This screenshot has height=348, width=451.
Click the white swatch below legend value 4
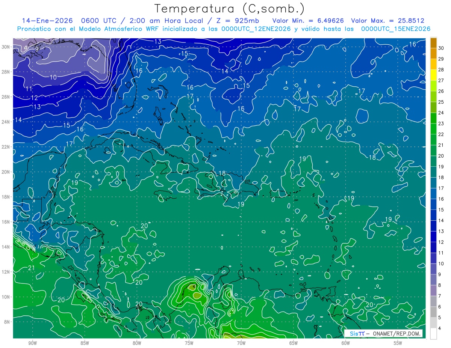point(433,334)
